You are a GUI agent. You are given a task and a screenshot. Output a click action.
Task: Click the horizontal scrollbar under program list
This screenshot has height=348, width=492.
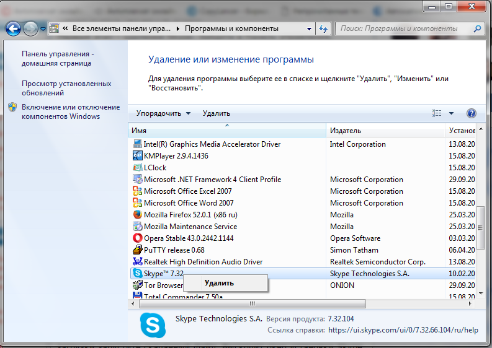tap(252, 303)
